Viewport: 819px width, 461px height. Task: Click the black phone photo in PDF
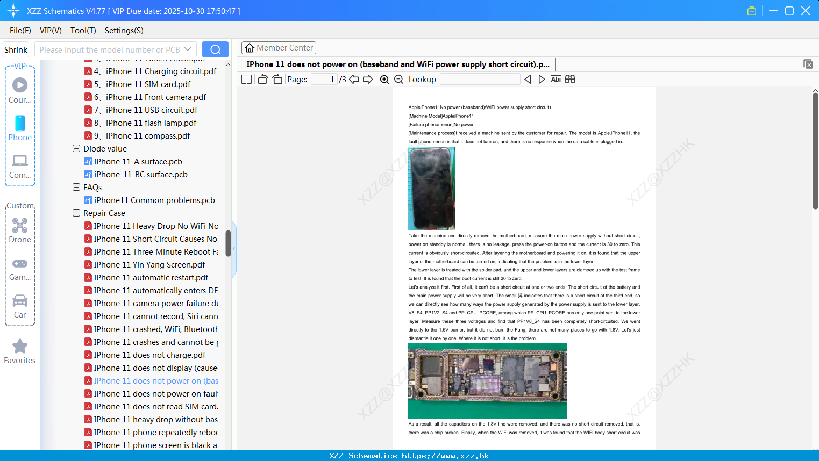[432, 189]
